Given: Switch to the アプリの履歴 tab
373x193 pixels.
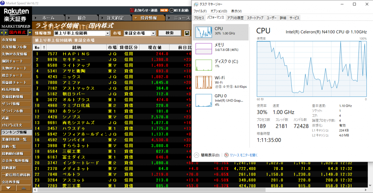Looking at the screenshot, I should 235,18.
